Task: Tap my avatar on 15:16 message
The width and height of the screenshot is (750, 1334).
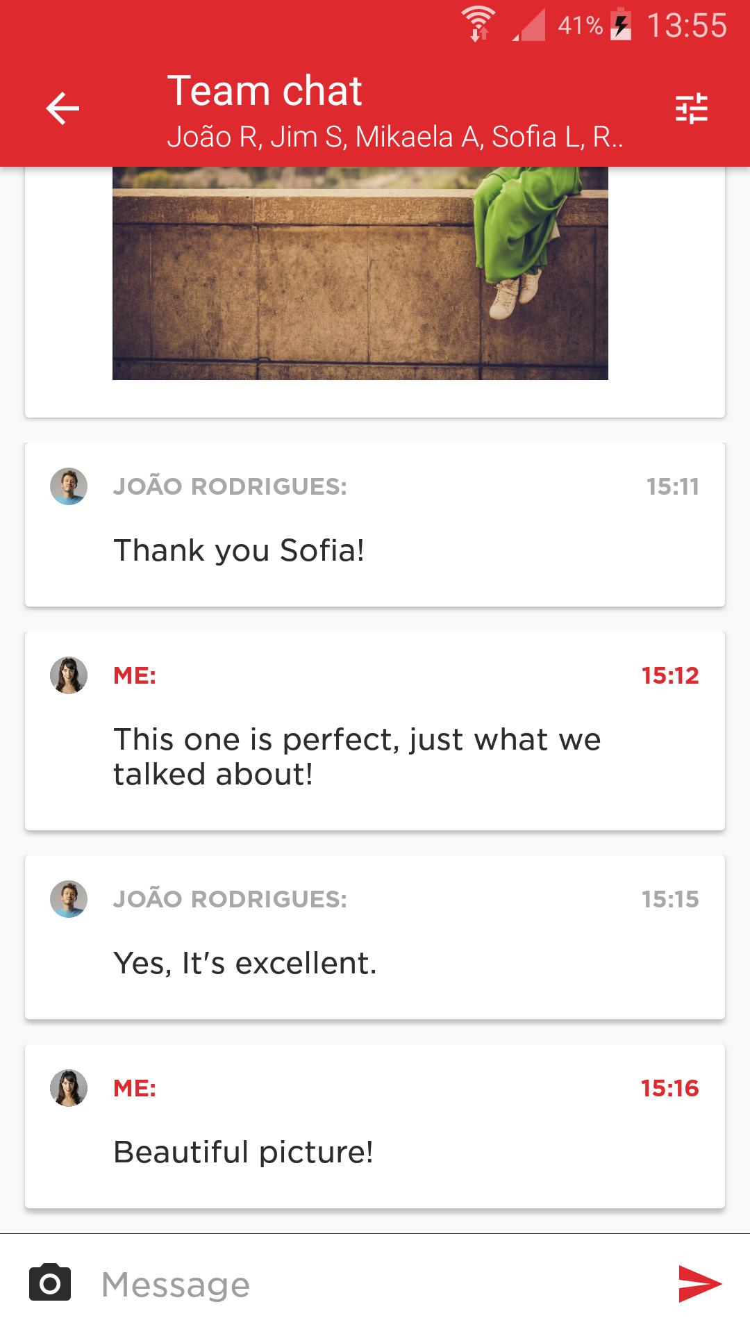Action: tap(69, 1088)
